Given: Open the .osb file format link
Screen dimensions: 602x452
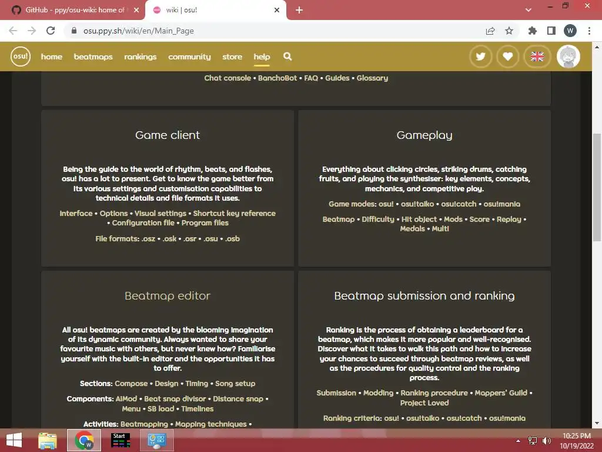Looking at the screenshot, I should point(233,239).
